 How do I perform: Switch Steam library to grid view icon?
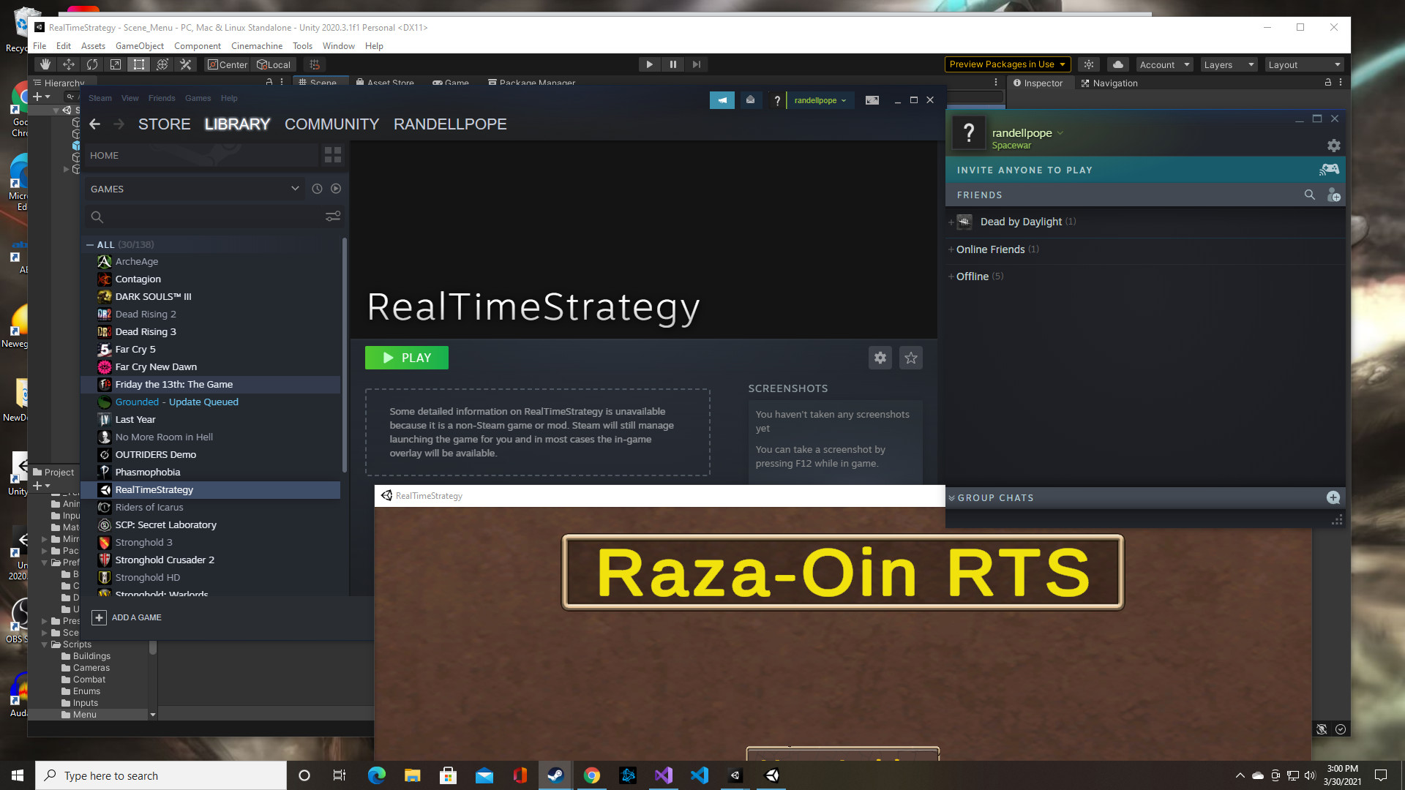click(333, 155)
